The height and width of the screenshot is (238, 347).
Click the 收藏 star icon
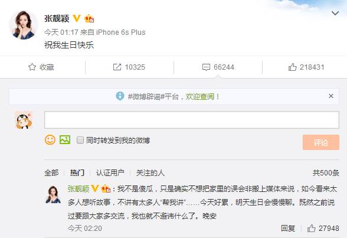coord(32,67)
